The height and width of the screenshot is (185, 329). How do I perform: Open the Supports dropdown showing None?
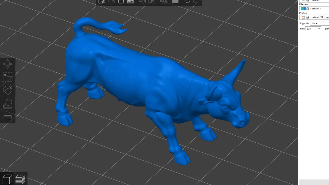(319, 23)
